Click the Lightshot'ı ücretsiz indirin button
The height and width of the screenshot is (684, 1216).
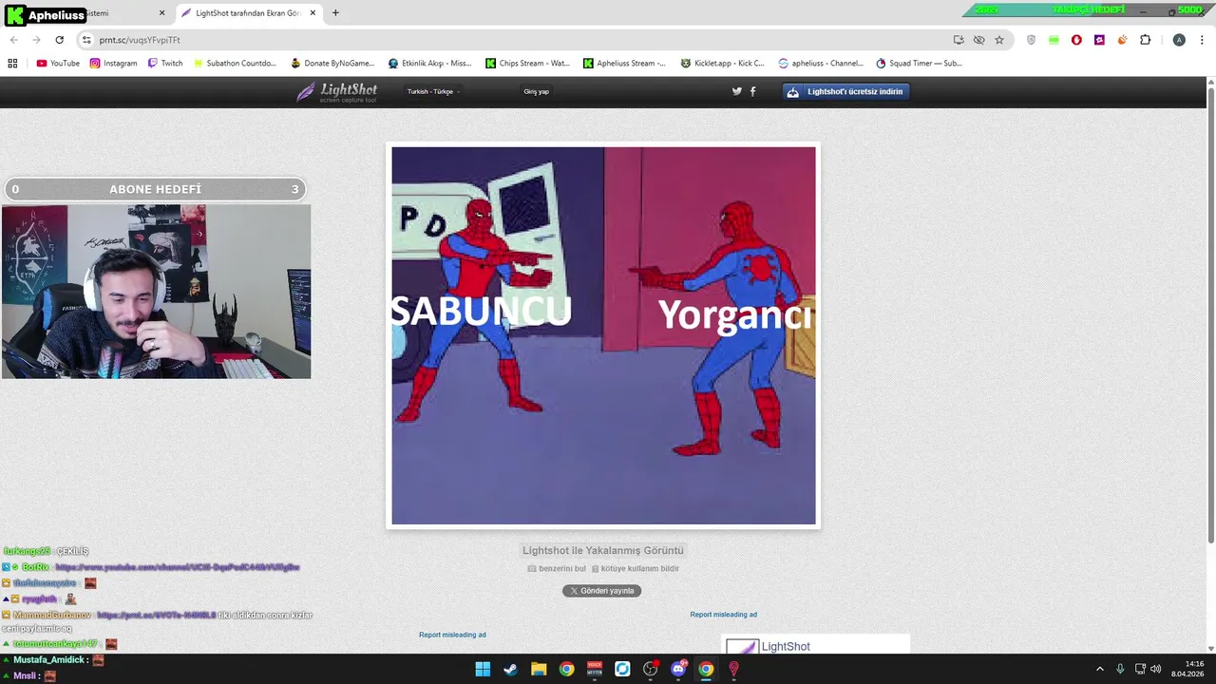845,91
